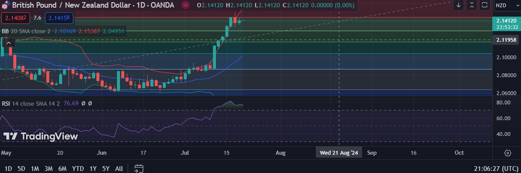
Task: Select the YTD time range
Action: [x=78, y=168]
